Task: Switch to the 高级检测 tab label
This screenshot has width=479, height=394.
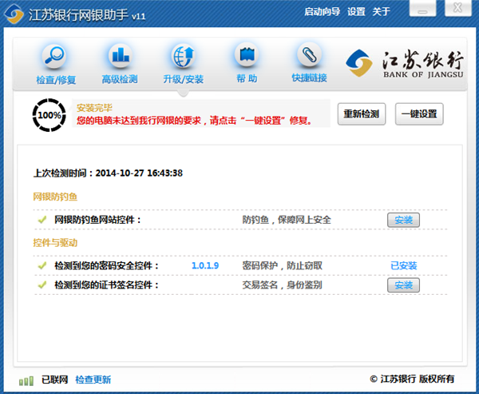Action: pyautogui.click(x=120, y=79)
